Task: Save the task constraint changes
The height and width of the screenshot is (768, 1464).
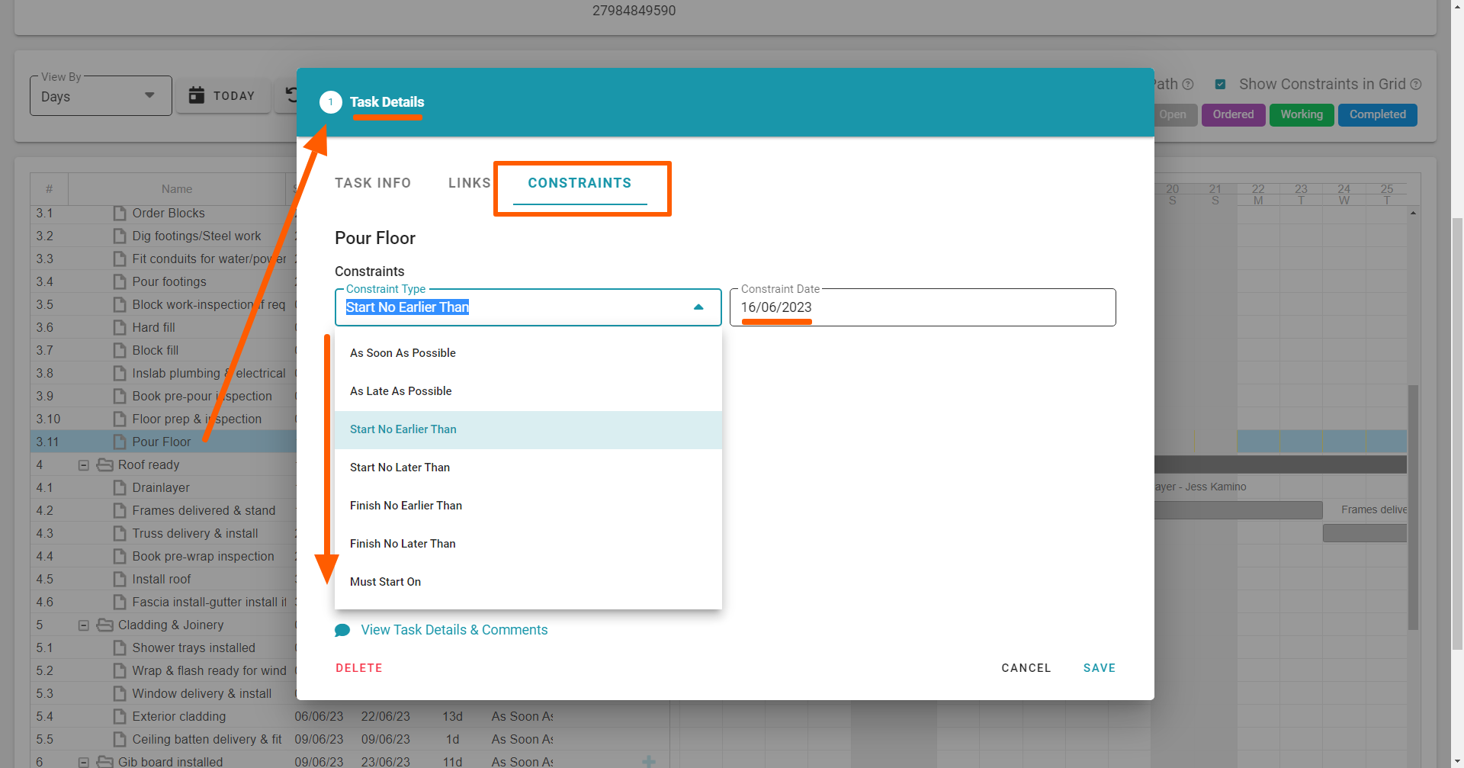Action: tap(1100, 668)
